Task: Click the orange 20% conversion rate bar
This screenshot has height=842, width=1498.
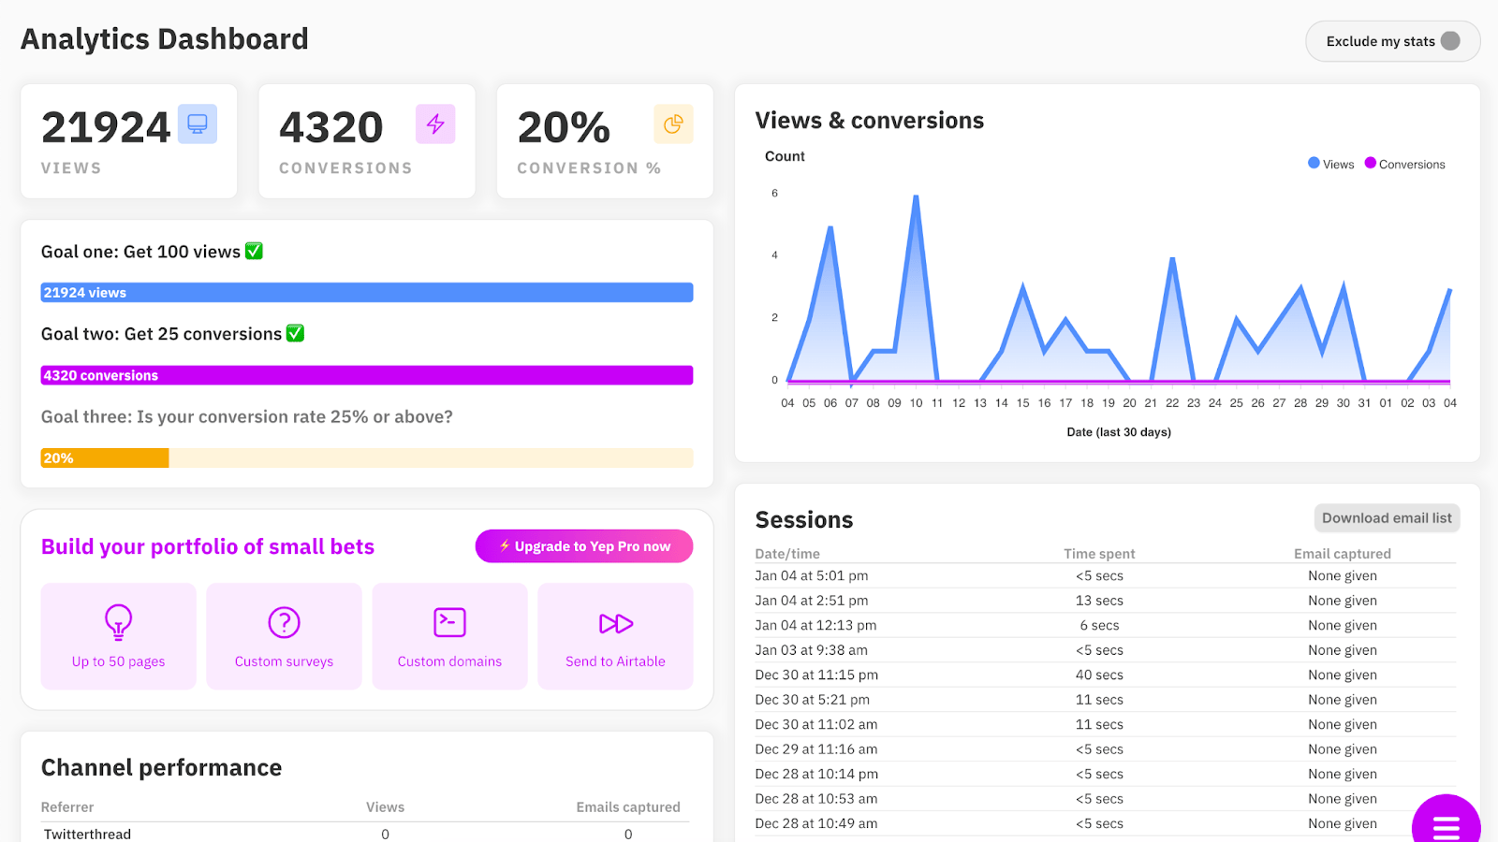Action: point(104,458)
